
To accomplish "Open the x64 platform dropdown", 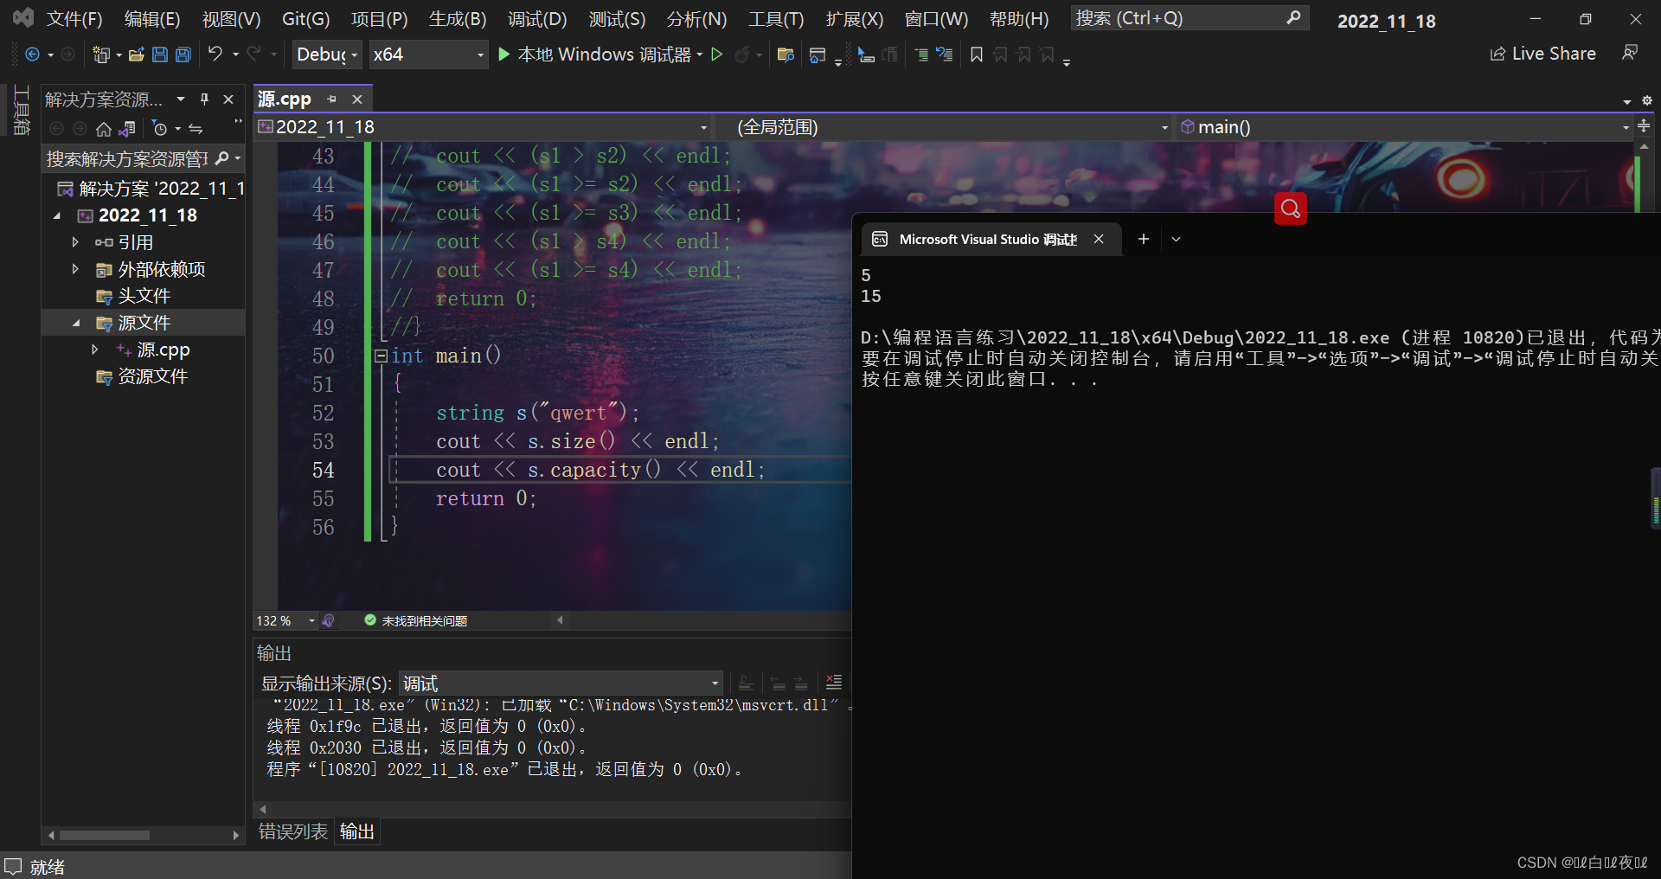I will click(x=428, y=55).
